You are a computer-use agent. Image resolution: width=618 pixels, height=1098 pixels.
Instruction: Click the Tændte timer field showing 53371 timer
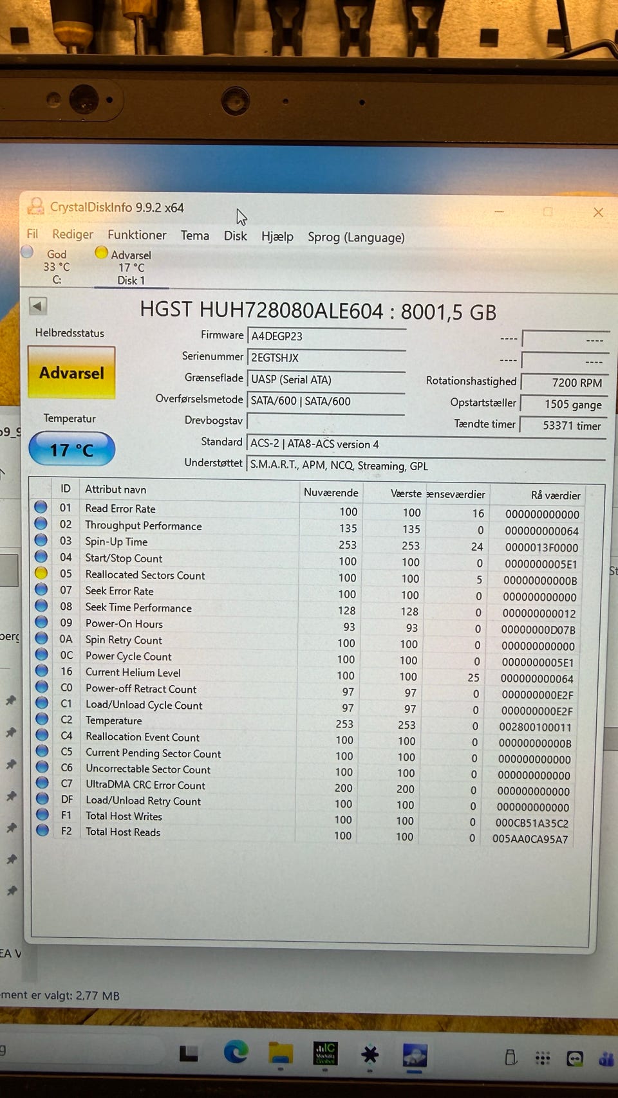(x=563, y=425)
